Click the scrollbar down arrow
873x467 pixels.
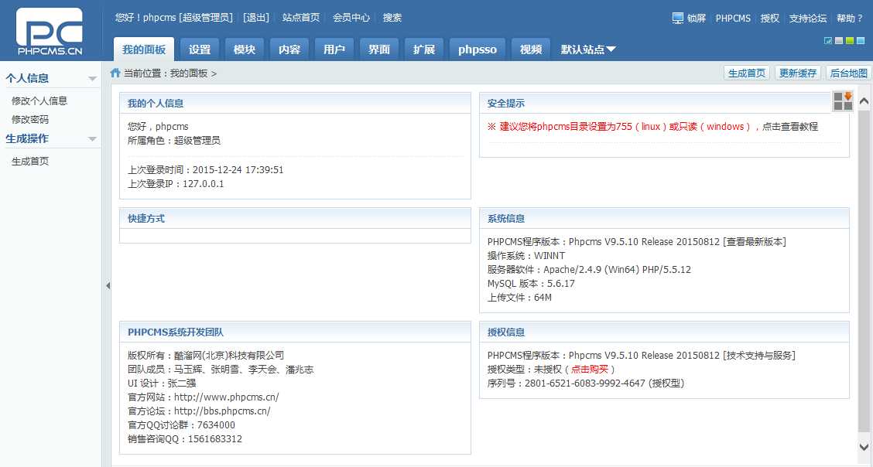coord(864,446)
